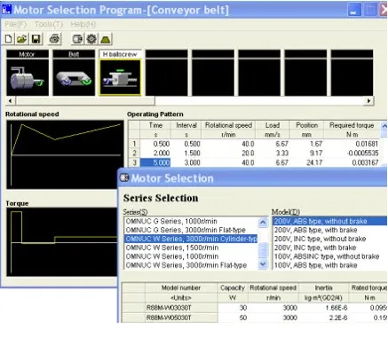The image size is (388, 346).
Task: Select motor model R88M-W05030T row
Action: pyautogui.click(x=255, y=318)
